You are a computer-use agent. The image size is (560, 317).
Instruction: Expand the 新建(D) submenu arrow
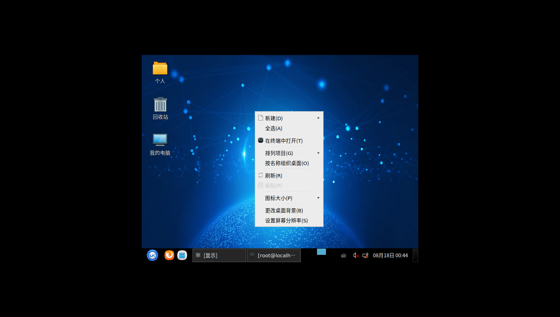318,118
